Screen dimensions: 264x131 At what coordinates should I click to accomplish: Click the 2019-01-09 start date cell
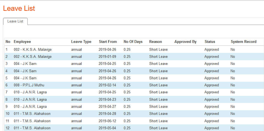[x=108, y=57]
